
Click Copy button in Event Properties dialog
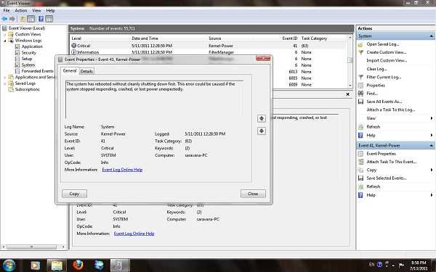(x=74, y=194)
